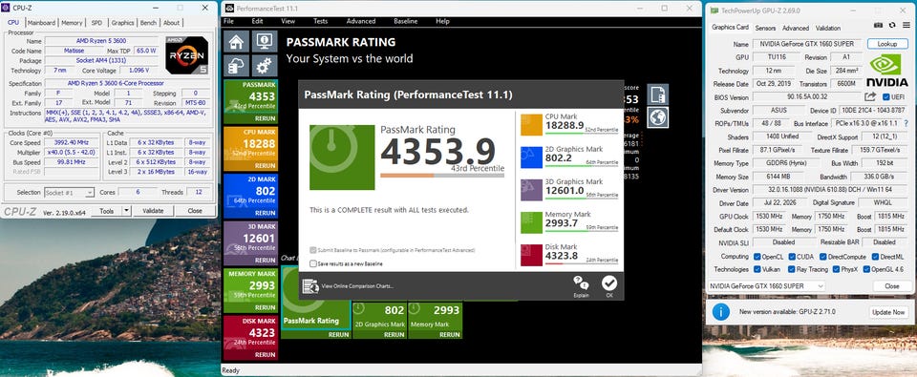Open File menu in PerformanceTest
This screenshot has height=377, width=917.
coord(228,21)
